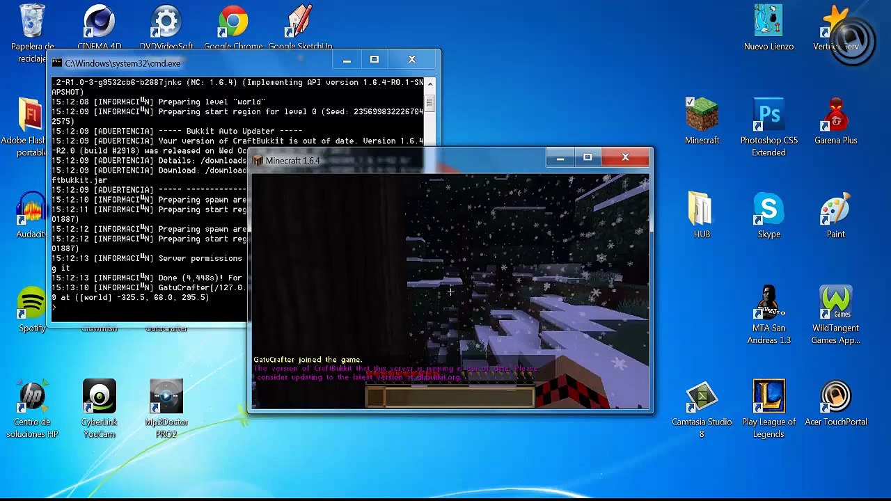
Task: Click Minecraft 1.6.4 title bar block icon
Action: click(x=258, y=161)
